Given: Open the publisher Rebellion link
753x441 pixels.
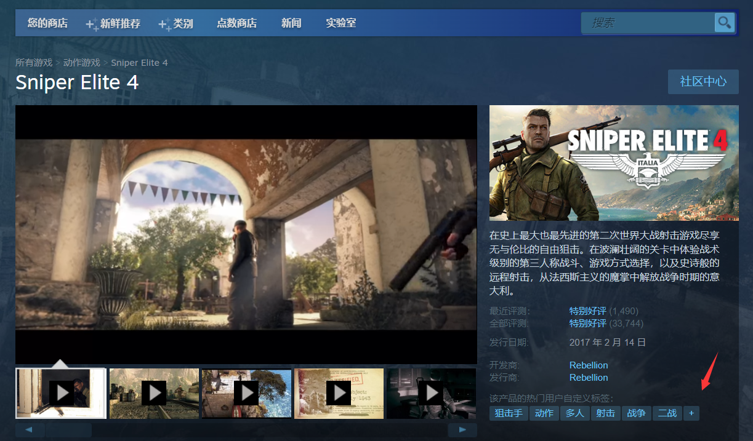Looking at the screenshot, I should point(589,378).
